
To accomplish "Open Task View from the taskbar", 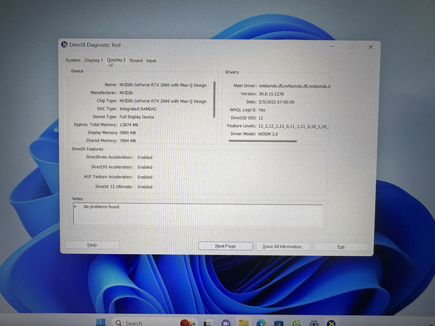I will (x=207, y=323).
